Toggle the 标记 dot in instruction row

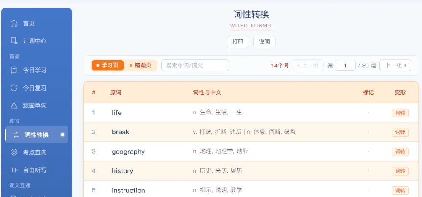[368, 190]
